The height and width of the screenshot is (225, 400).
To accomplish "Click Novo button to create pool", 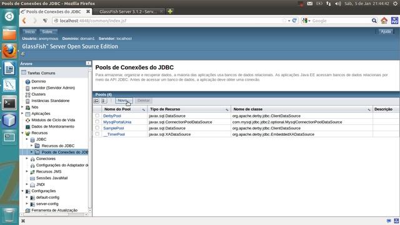I will pos(124,101).
